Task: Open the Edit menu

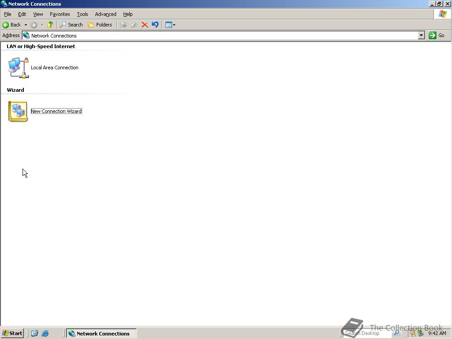Action: click(x=22, y=14)
